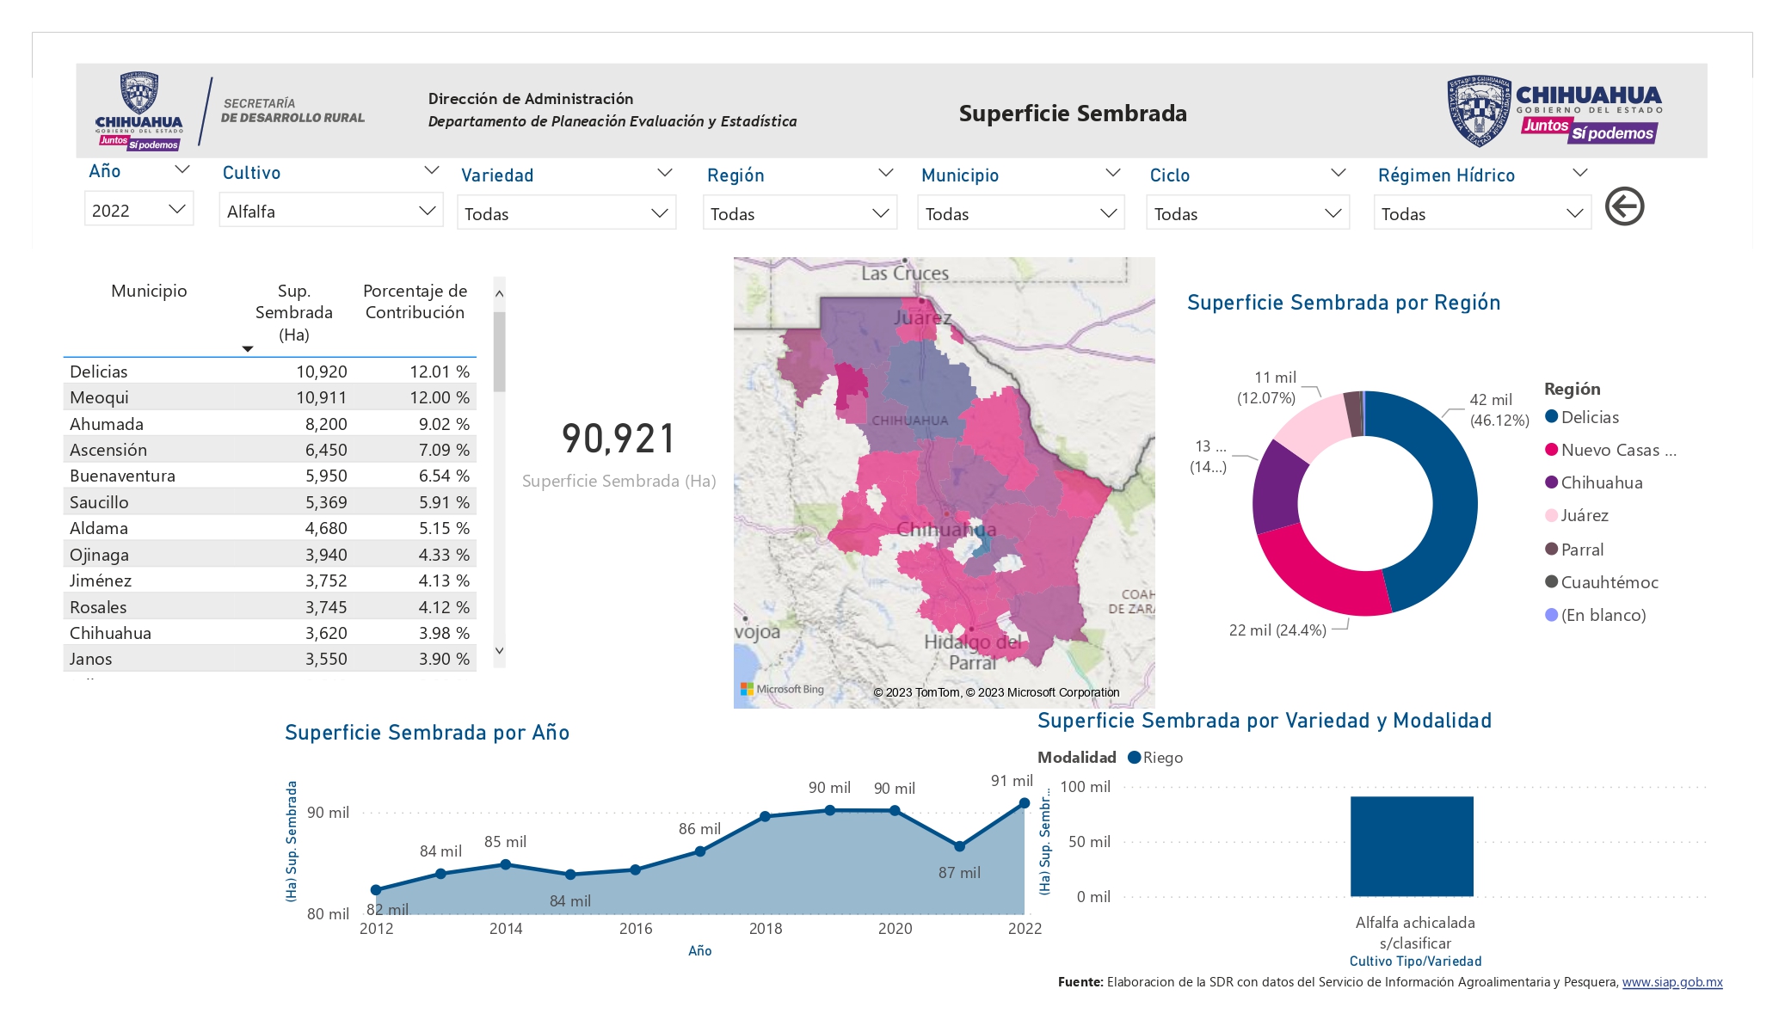This screenshot has height=1032, width=1785.
Task: Select the Chihuahua legend color dot
Action: 1551,482
